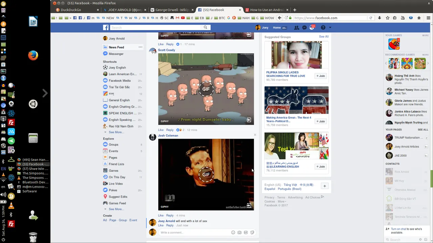
Task: Open Facebook Media shortcut
Action: click(120, 81)
